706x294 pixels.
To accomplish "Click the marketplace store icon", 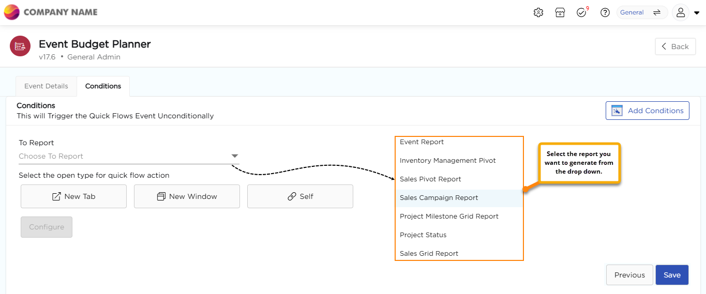I will click(560, 12).
